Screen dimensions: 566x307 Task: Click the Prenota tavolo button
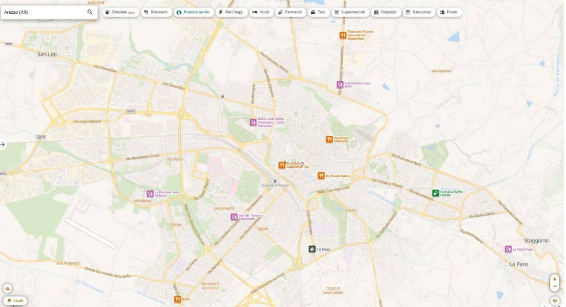click(193, 12)
